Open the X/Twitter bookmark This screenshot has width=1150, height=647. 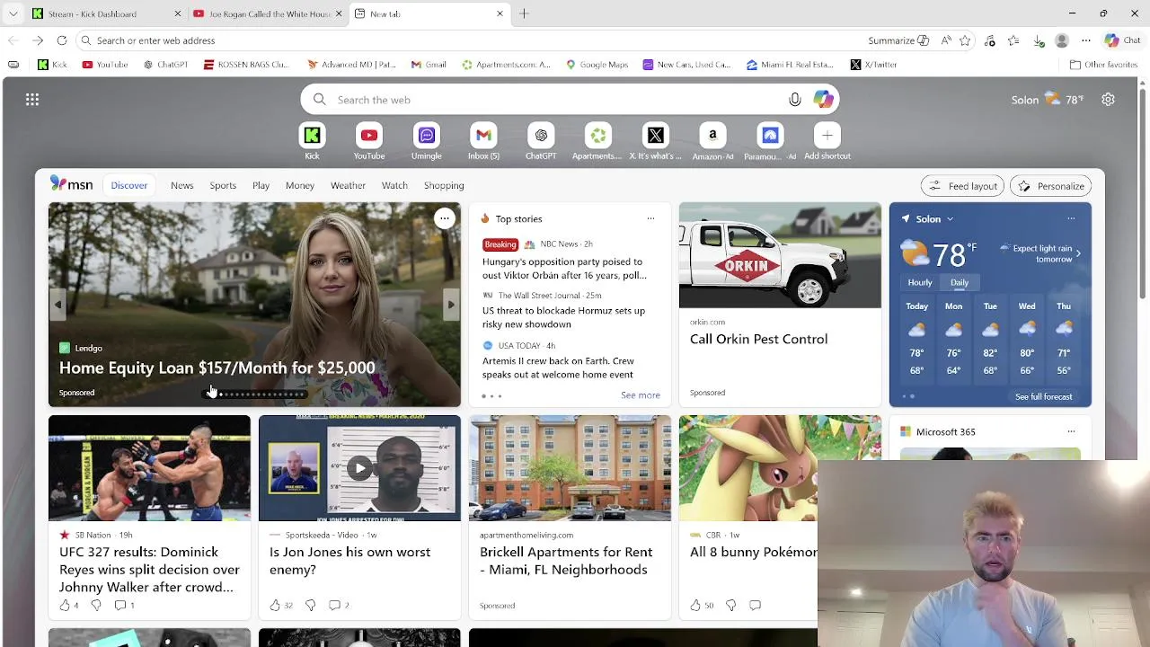point(873,65)
